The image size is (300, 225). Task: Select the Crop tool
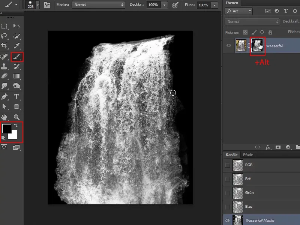pyautogui.click(x=4, y=45)
